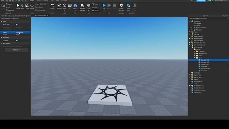Expand the Platinum folder
Screen dimensions: 229x129
click(x=194, y=51)
